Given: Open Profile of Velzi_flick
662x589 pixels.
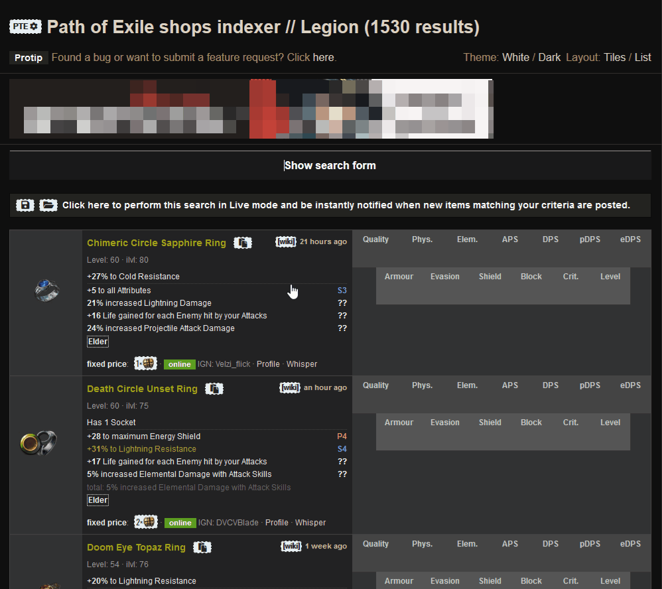Looking at the screenshot, I should click(x=268, y=364).
